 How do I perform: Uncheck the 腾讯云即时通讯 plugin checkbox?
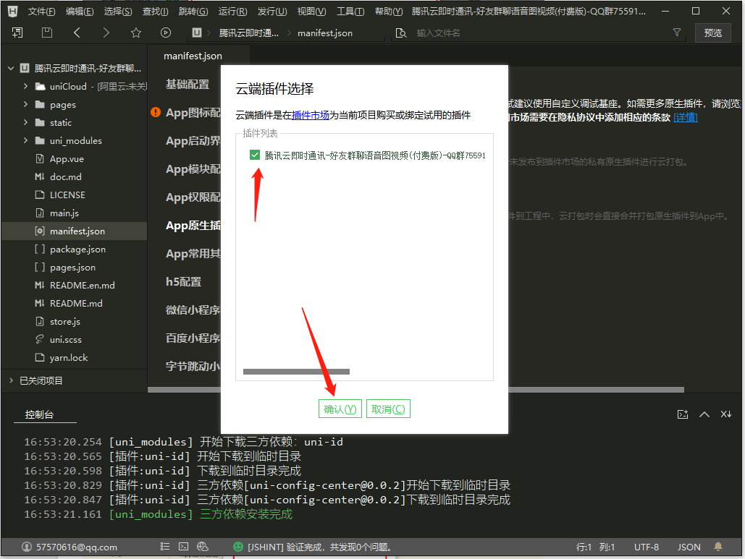click(x=255, y=155)
